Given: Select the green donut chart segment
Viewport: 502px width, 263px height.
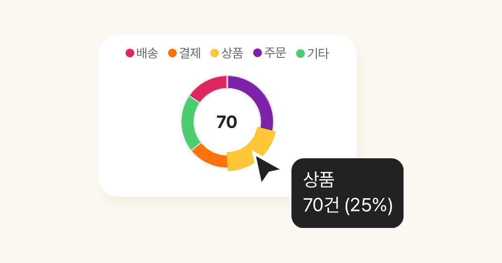Looking at the screenshot, I should click(x=189, y=123).
